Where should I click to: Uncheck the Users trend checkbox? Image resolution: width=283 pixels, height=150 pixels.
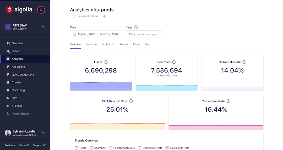point(76,148)
